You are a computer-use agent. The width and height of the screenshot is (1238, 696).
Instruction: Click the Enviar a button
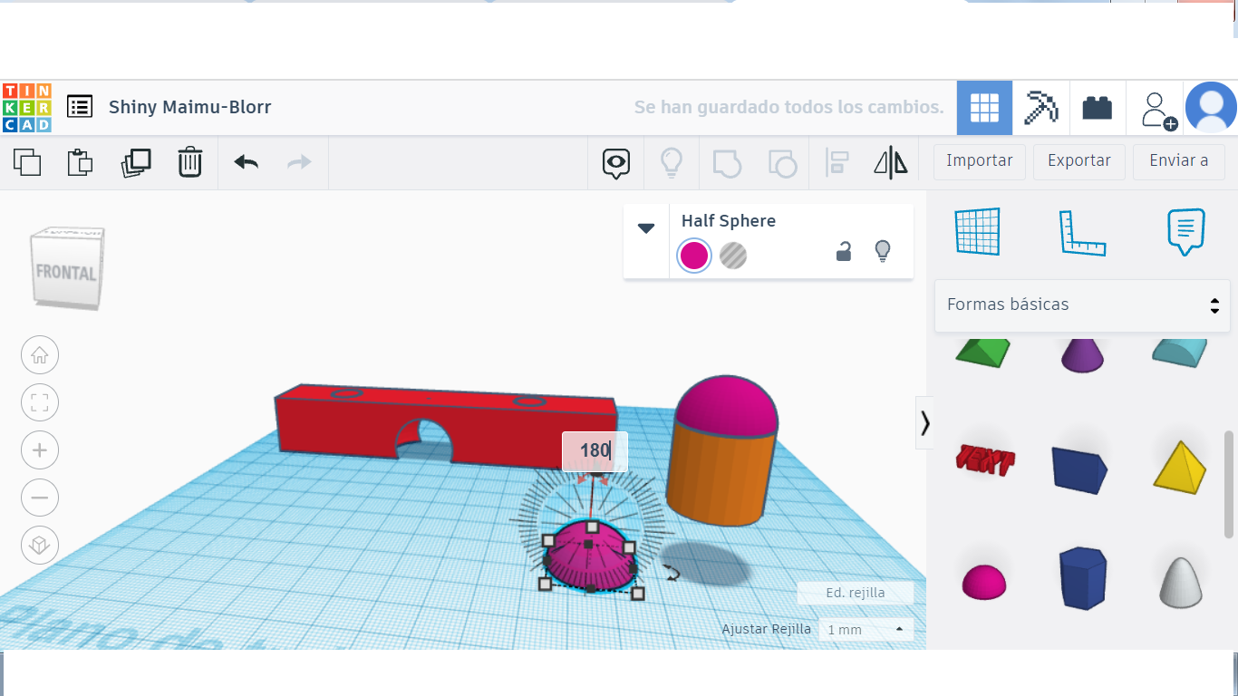1179,161
